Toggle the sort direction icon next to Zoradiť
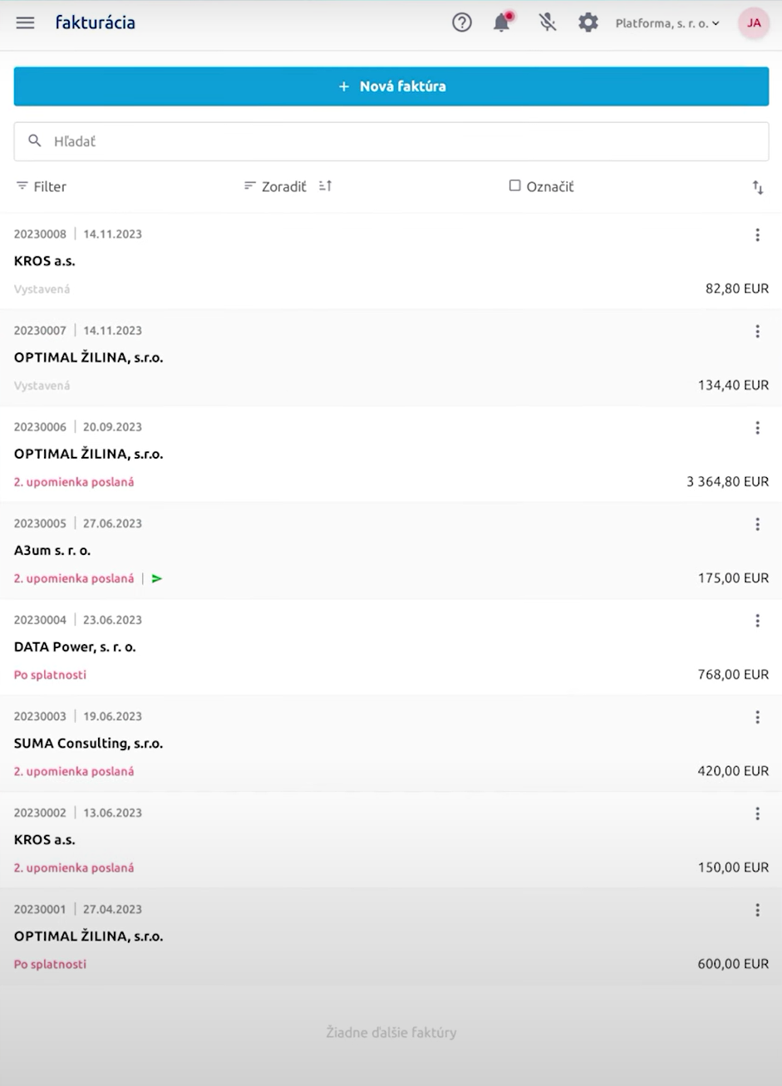782x1086 pixels. pos(325,186)
